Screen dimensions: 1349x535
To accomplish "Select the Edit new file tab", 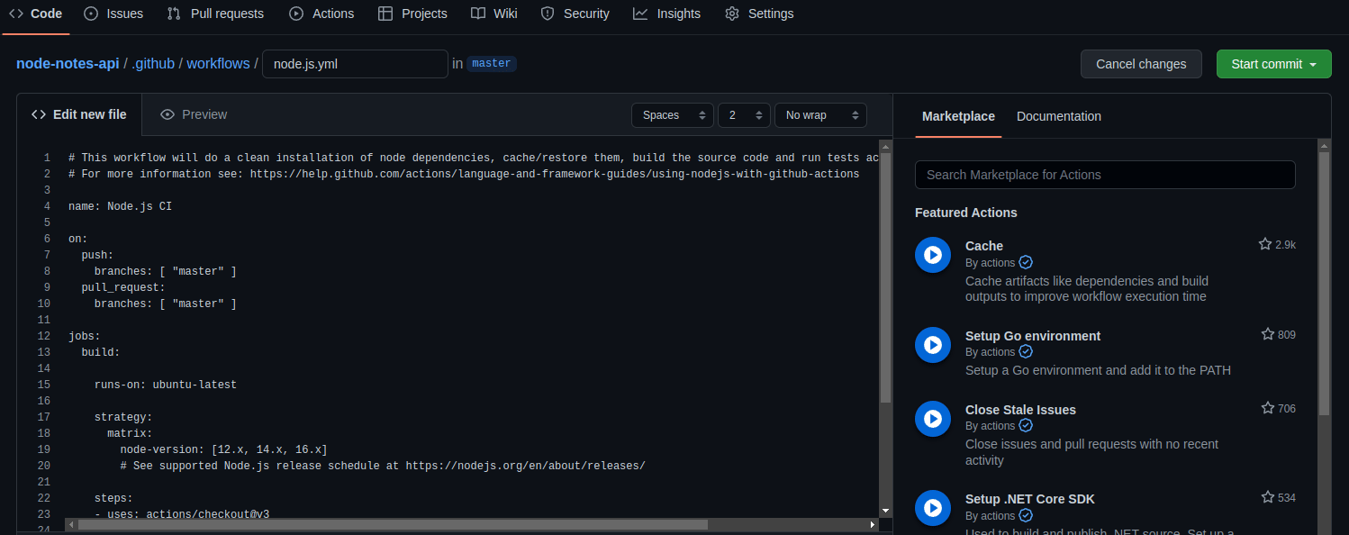I will pyautogui.click(x=79, y=114).
